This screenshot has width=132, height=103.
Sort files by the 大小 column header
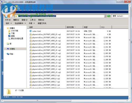[x=106, y=27]
